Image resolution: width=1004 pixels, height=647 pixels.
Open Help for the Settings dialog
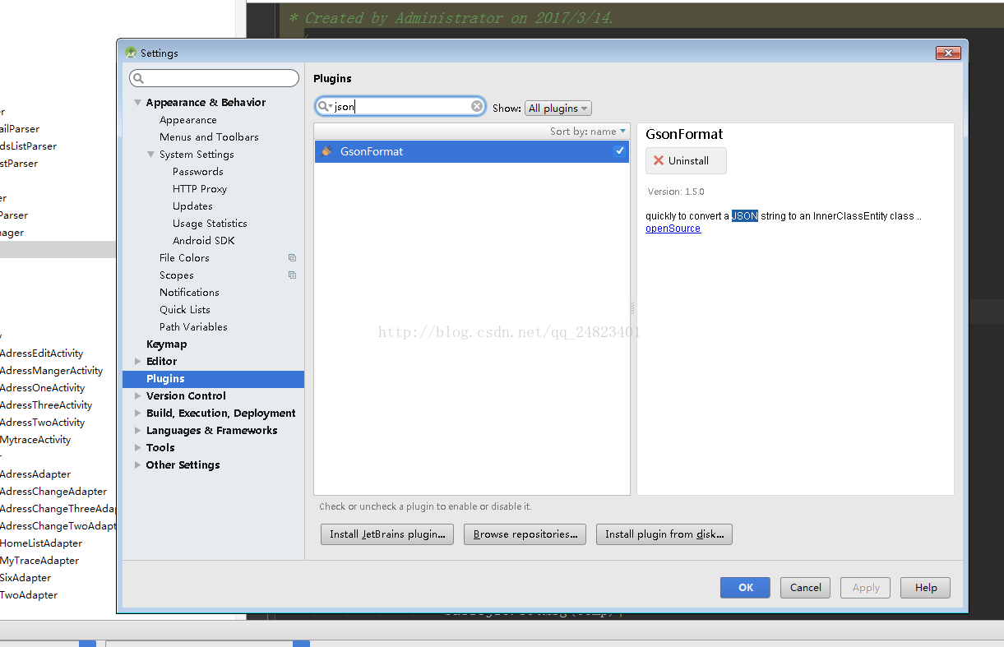[926, 588]
